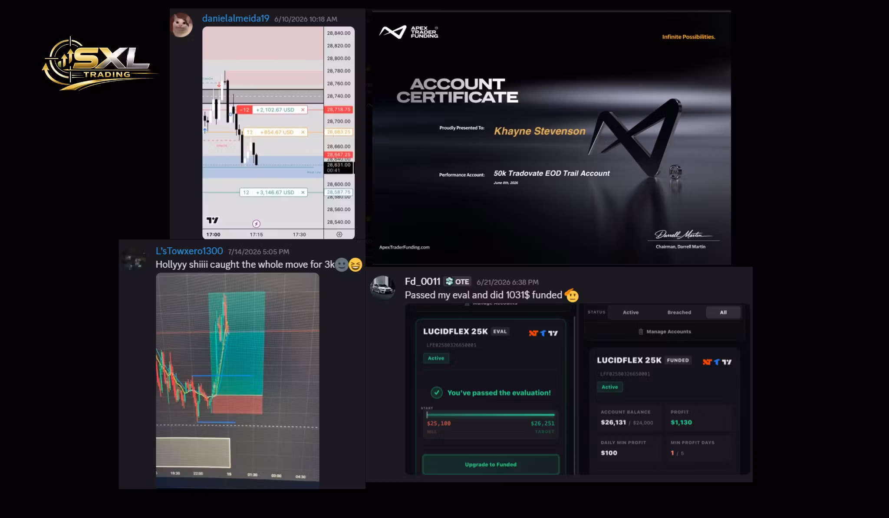
Task: Click the TradingView icon on eval card
Action: point(553,333)
